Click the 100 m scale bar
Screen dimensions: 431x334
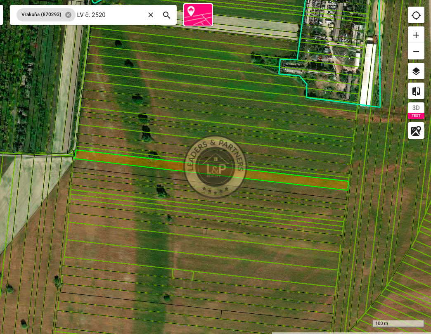398,323
